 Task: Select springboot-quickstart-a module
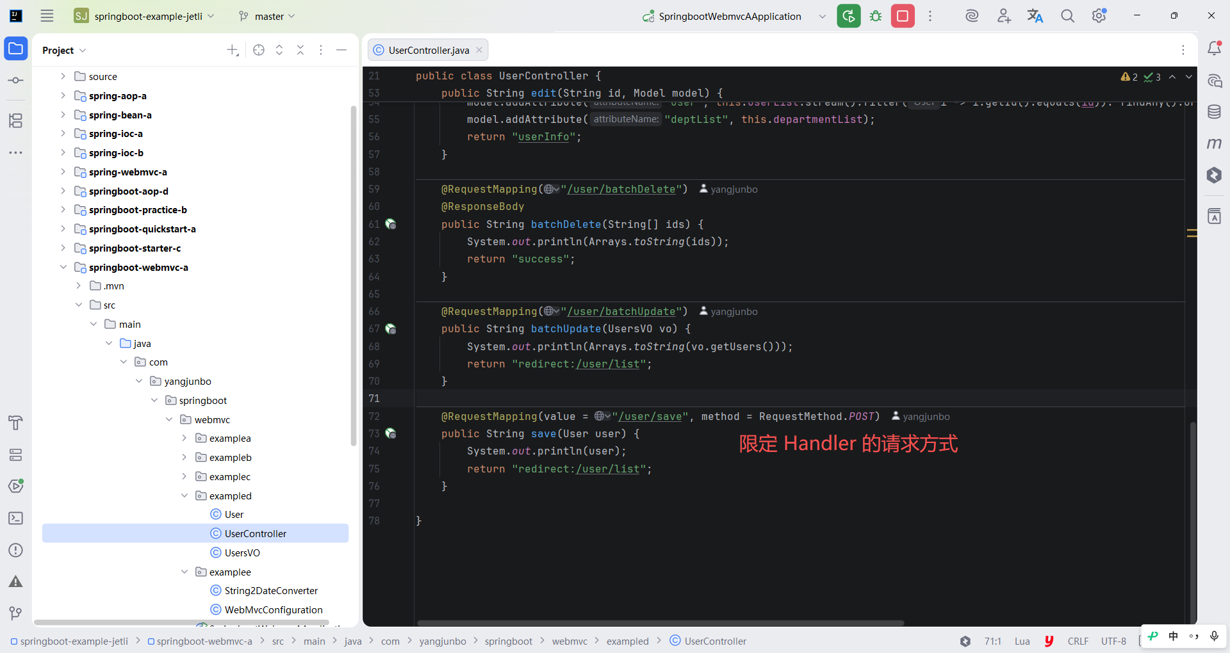(x=142, y=229)
